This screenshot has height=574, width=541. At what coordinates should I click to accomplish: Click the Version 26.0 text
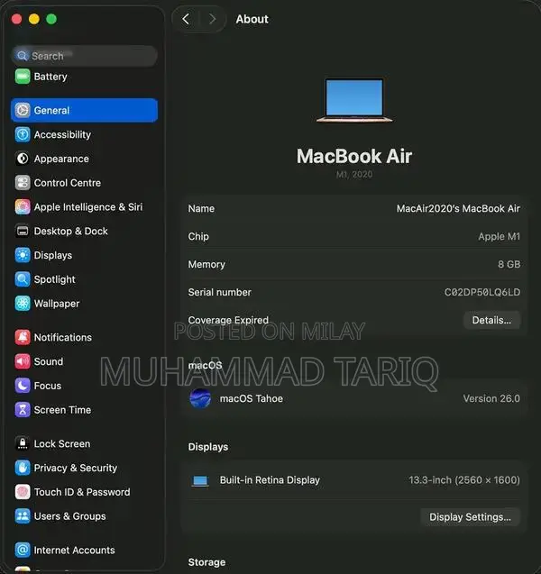pos(491,398)
